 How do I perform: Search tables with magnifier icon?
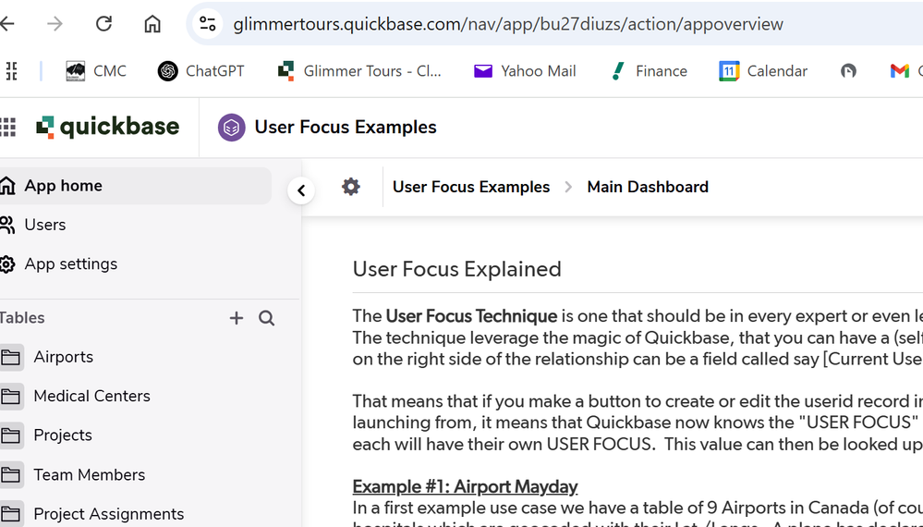pyautogui.click(x=267, y=318)
